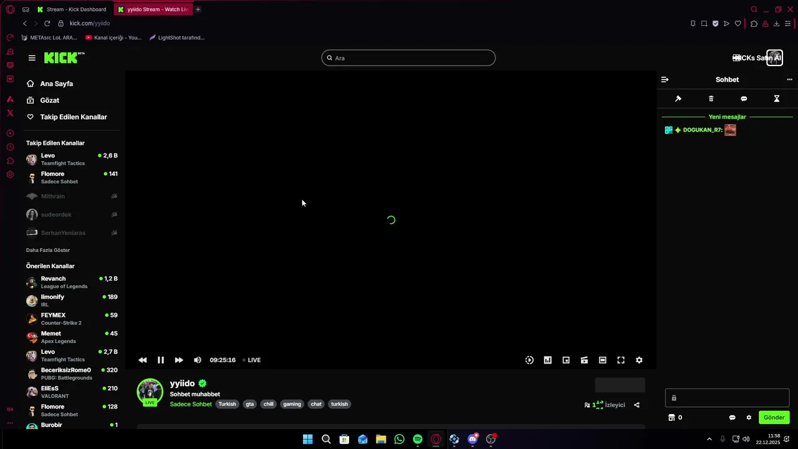Screen dimensions: 798x449
Task: Open Flomore channel with 141 viewers
Action: [x=72, y=178]
